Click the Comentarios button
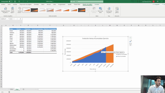The width and height of the screenshot is (165, 93). (x=163, y=4)
